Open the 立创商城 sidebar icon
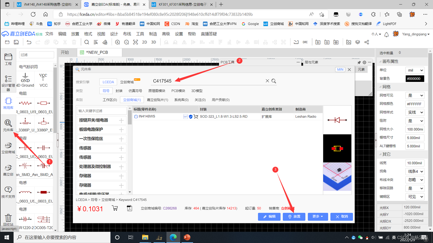 (8, 148)
